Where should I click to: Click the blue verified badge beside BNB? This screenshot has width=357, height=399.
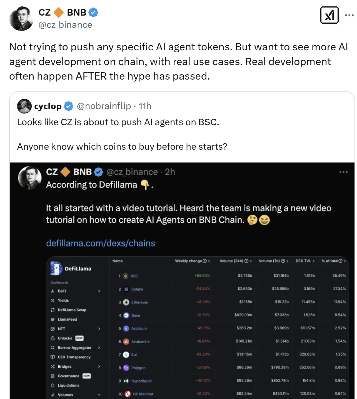click(x=93, y=13)
